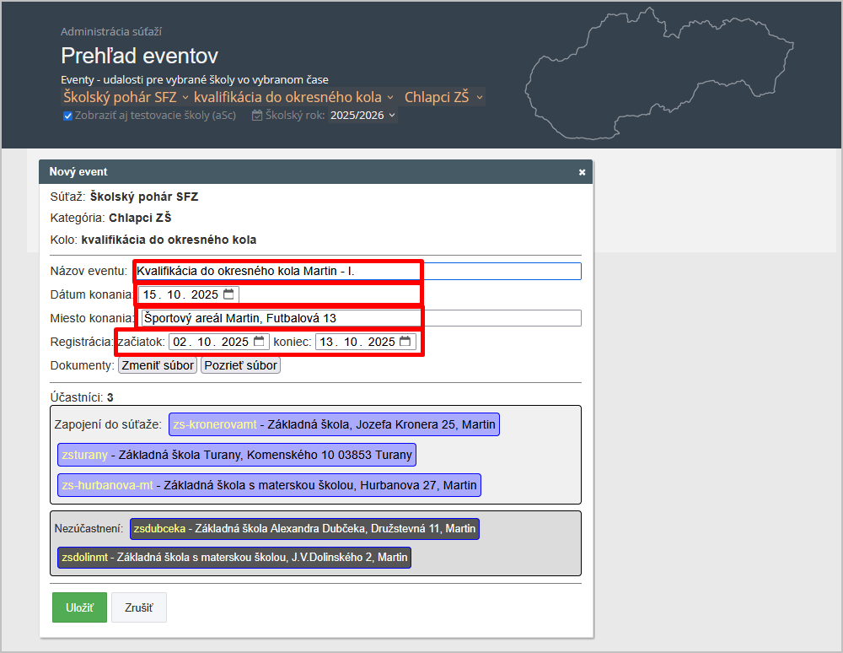843x653 pixels.
Task: Expand the Chlapci ZŠ category dropdown
Action: [x=443, y=97]
